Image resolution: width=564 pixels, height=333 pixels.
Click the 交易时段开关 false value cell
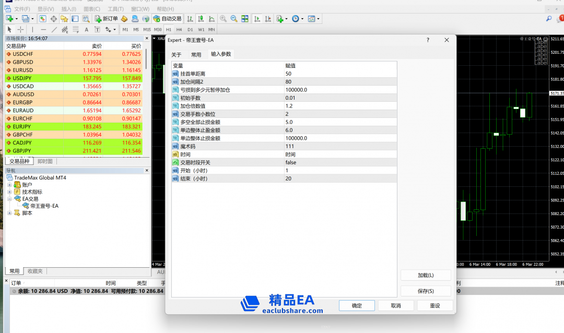(x=339, y=162)
